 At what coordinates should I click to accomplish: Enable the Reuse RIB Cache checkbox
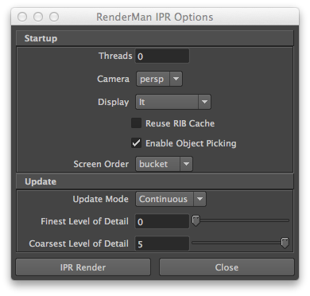pyautogui.click(x=136, y=123)
